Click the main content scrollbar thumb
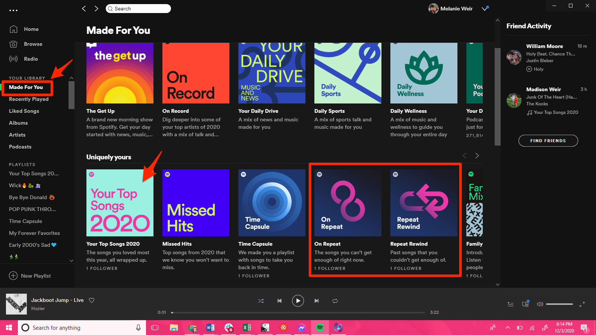Screen dimensions: 596x335 [498, 97]
